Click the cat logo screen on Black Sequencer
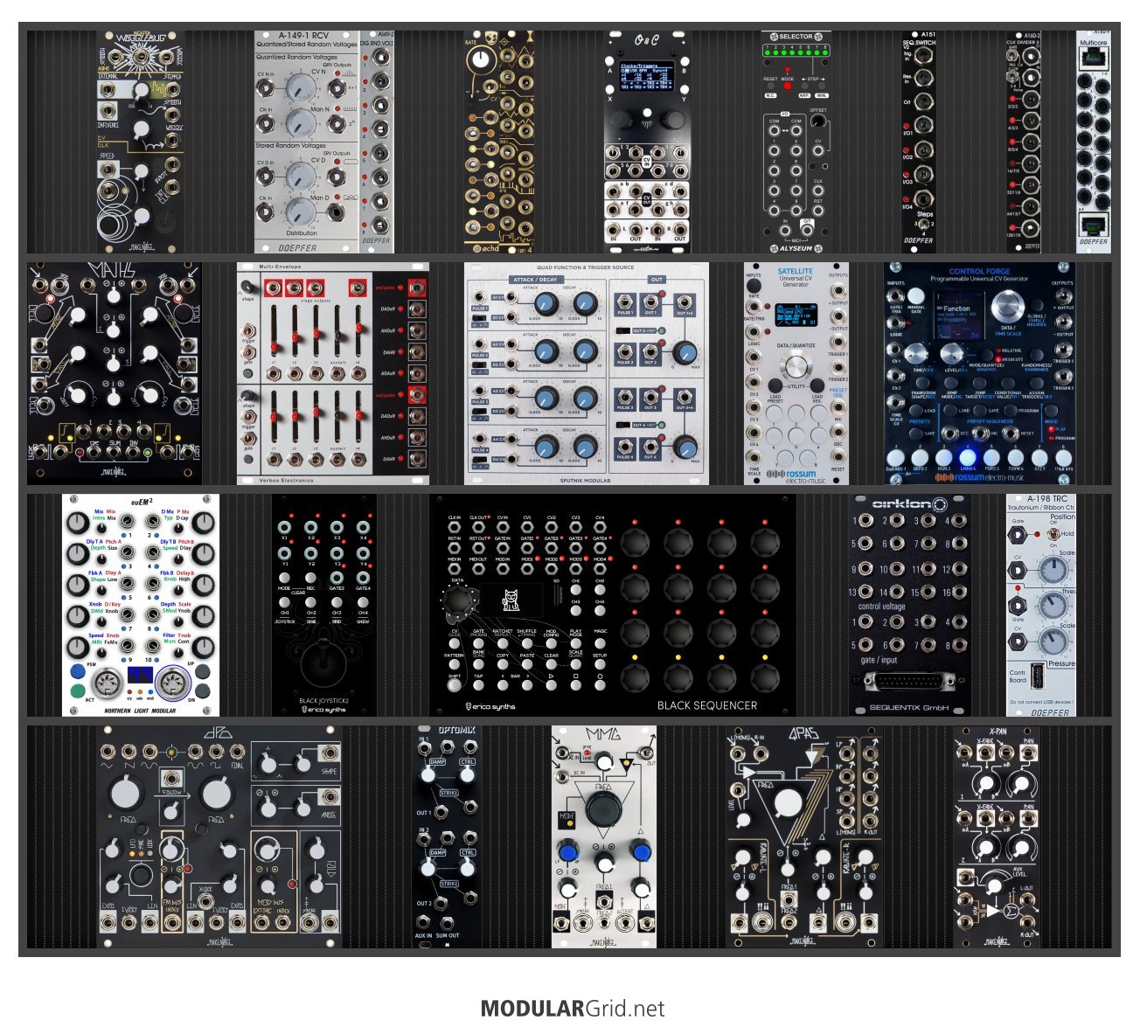 pos(510,600)
